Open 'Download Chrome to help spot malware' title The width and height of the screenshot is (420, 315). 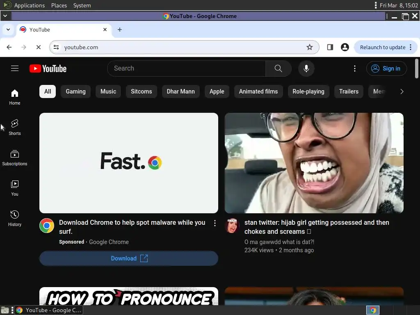point(132,227)
